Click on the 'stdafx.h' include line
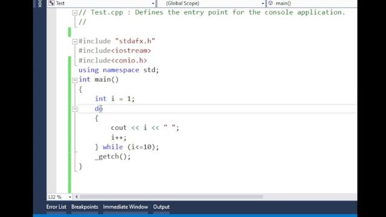386x217 pixels. coord(116,41)
